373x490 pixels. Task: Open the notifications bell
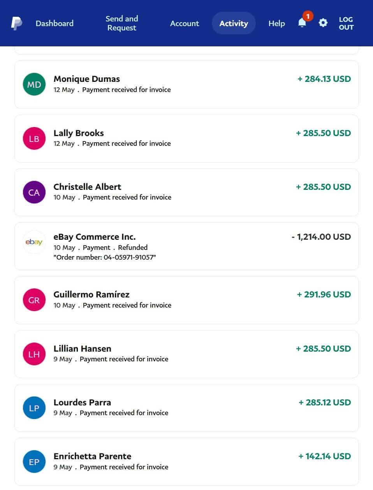(302, 23)
